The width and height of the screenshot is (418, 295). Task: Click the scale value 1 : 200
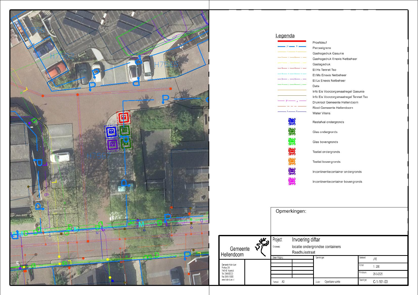tap(376, 266)
